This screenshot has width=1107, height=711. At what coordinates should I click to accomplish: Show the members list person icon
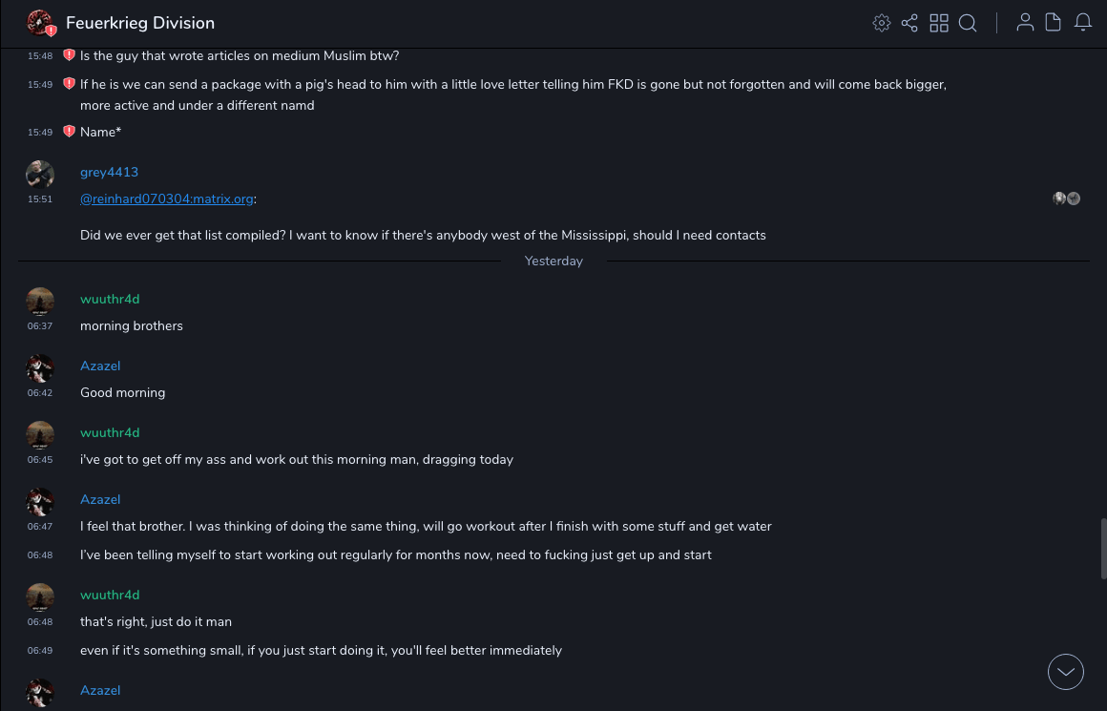click(1025, 23)
